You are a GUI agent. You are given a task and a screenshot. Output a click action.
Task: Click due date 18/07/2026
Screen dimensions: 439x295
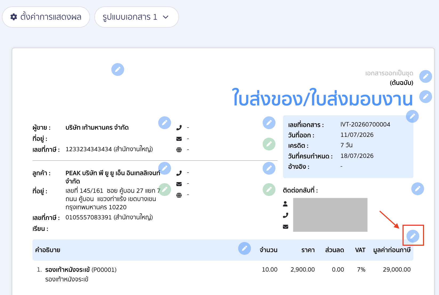point(357,156)
